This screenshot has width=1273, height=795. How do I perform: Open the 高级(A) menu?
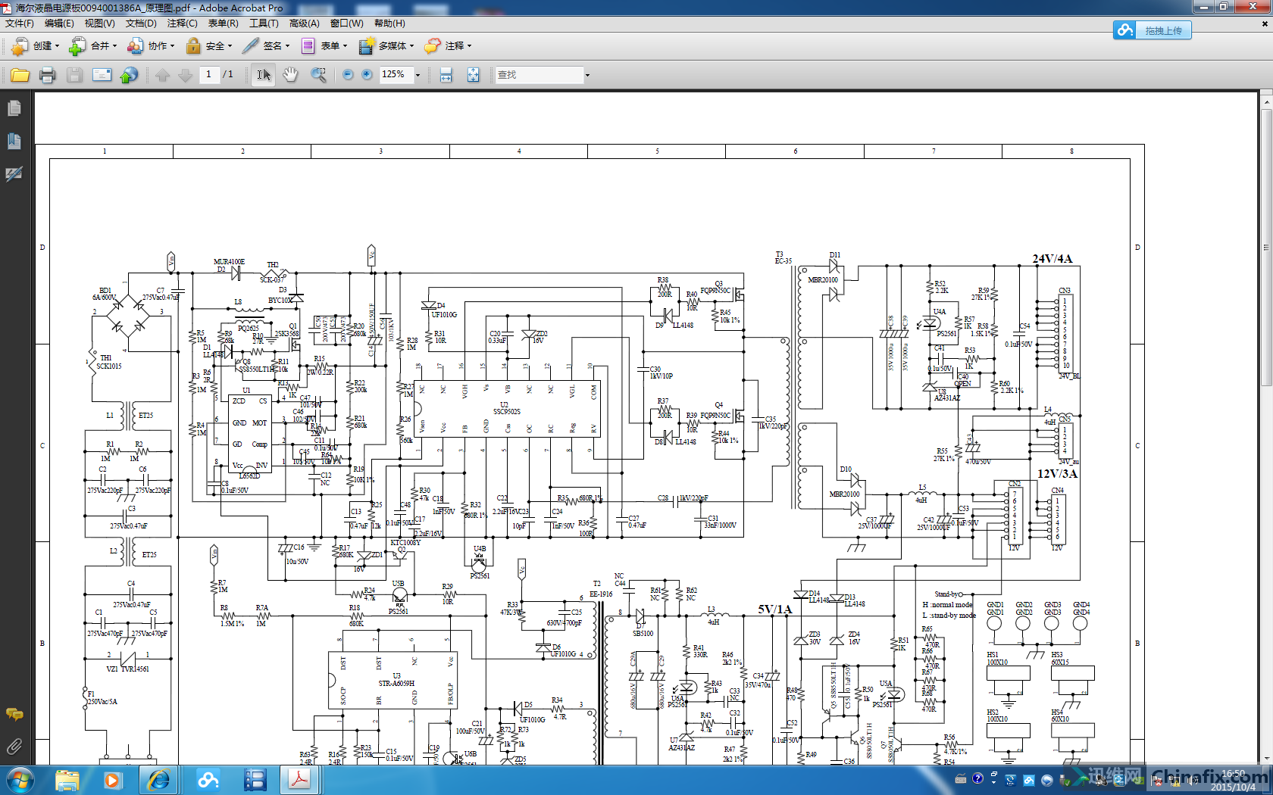(x=304, y=23)
